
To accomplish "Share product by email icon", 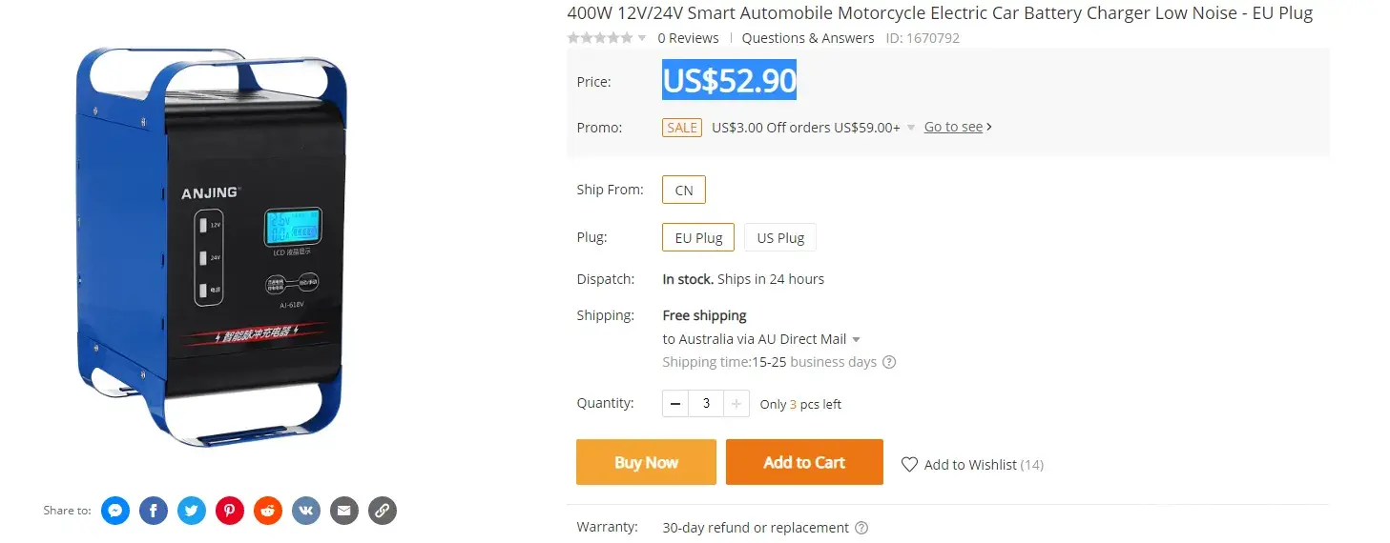I will (x=343, y=511).
